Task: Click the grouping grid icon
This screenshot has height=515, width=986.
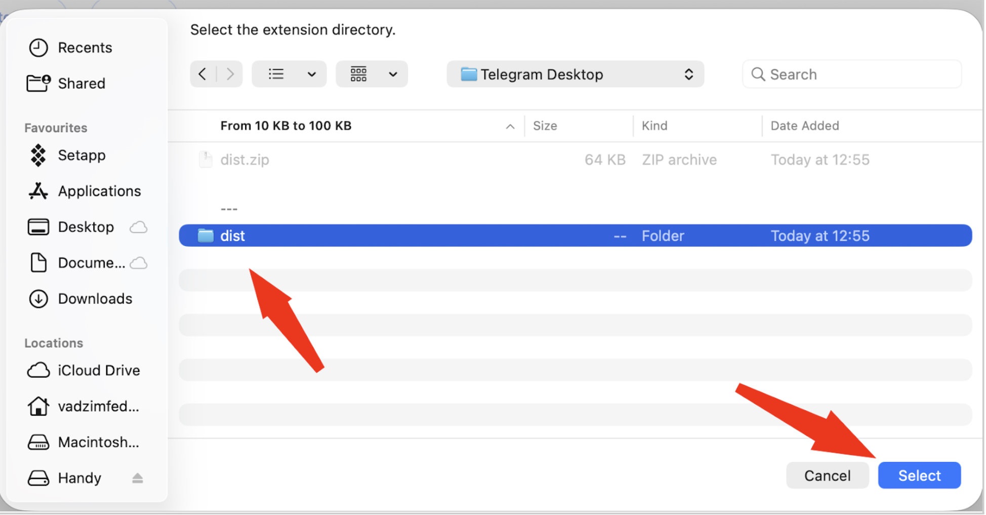Action: [358, 74]
